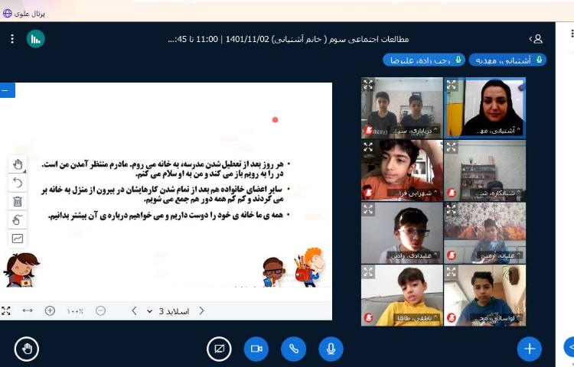Zoom out of the slide

100,310
